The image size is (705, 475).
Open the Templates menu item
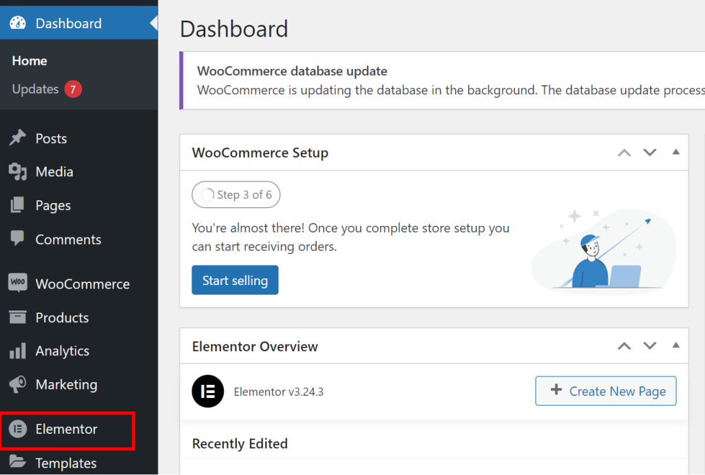[x=66, y=463]
